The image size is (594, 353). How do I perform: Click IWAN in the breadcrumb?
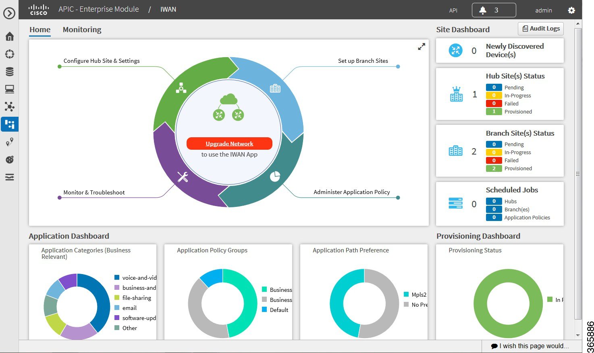(168, 9)
